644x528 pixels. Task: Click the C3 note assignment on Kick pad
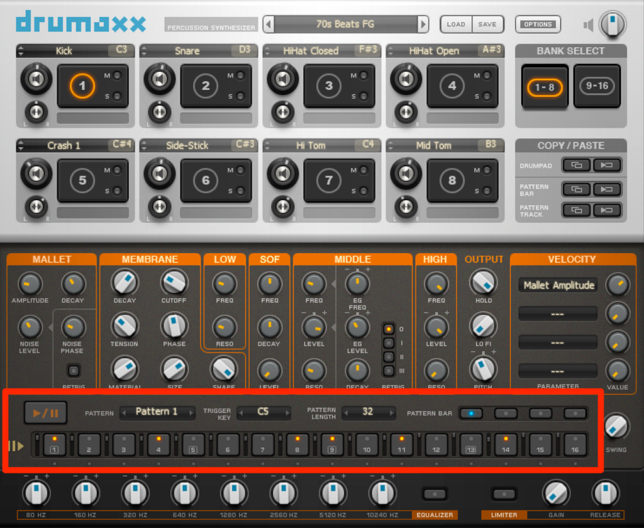[x=121, y=50]
